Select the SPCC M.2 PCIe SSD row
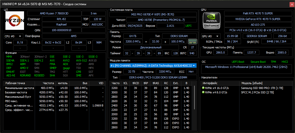 click(x=246, y=92)
